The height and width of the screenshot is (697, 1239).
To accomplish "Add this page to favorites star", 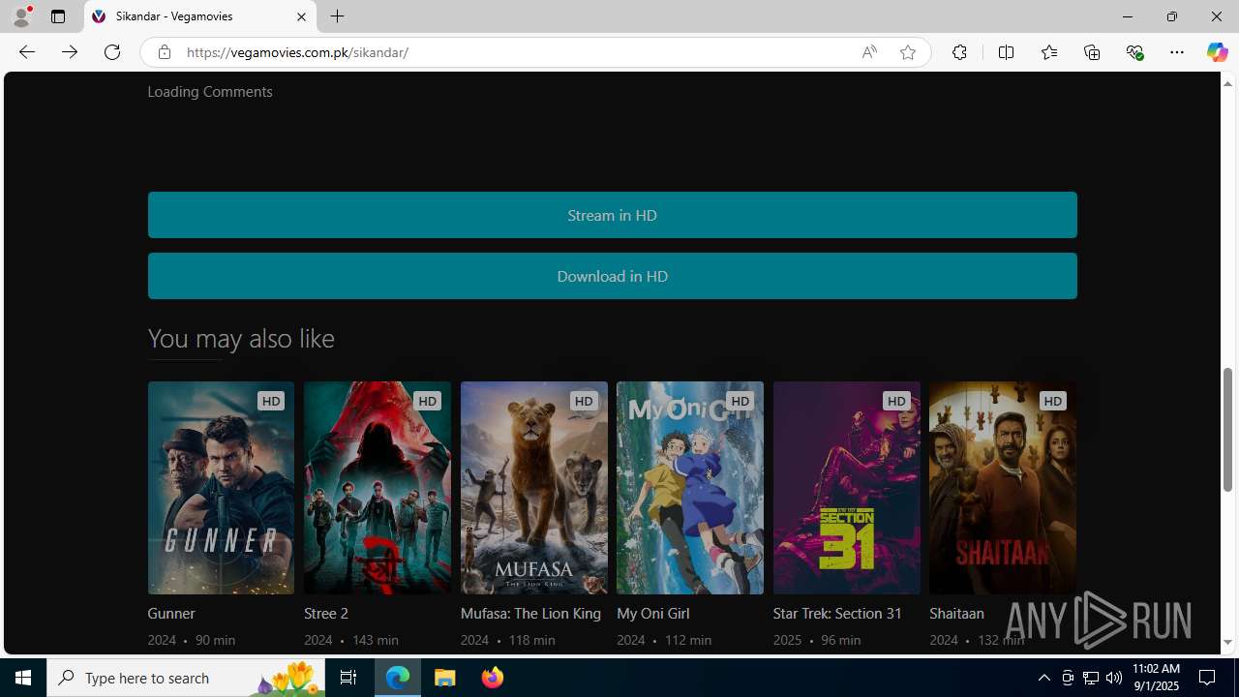I will [907, 52].
